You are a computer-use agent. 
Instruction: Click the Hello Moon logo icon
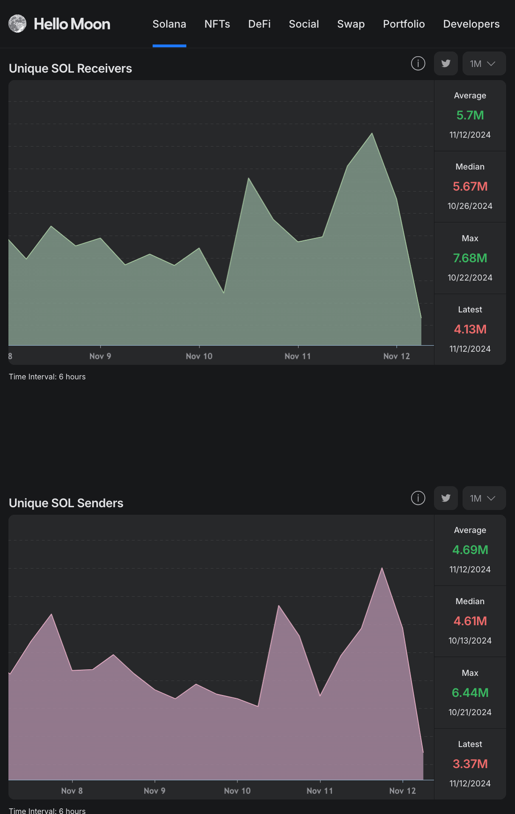[17, 24]
